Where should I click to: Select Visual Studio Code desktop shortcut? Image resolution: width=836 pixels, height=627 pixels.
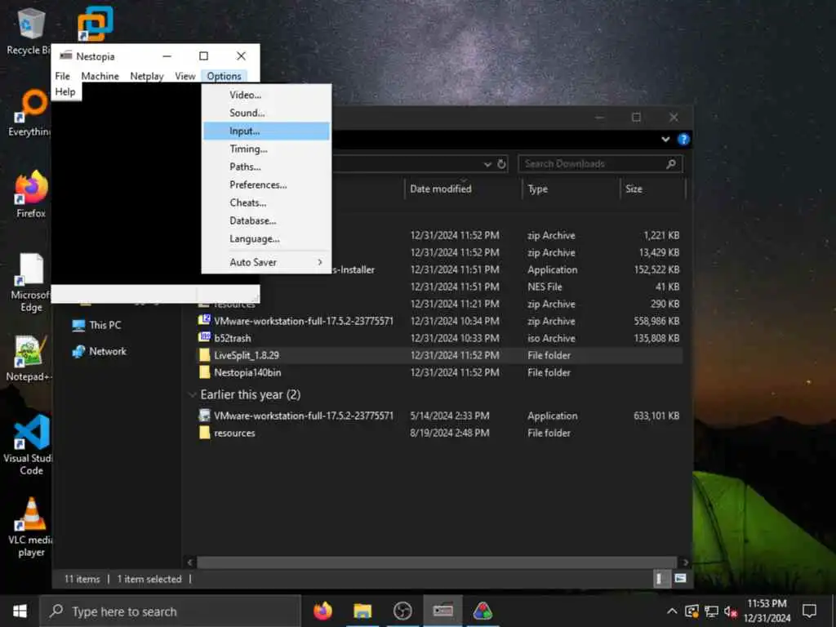pos(30,445)
